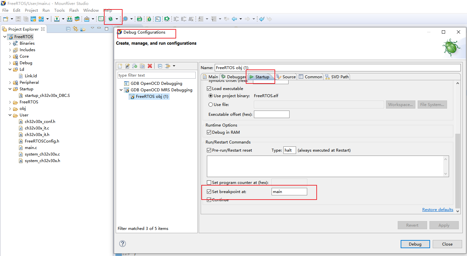Click the blue back navigation arrow
Image resolution: width=467 pixels, height=256 pixels.
tap(234, 19)
